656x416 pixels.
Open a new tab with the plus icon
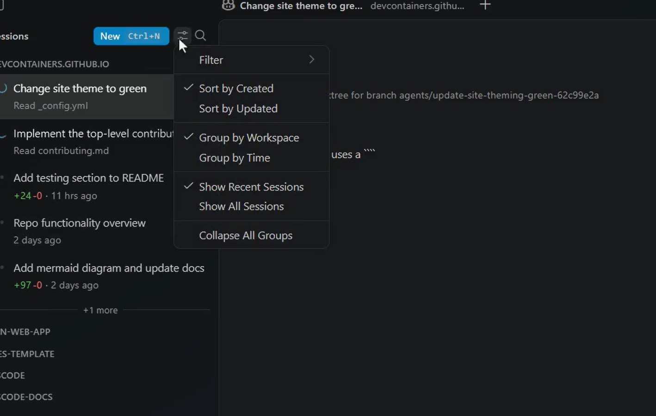point(485,6)
